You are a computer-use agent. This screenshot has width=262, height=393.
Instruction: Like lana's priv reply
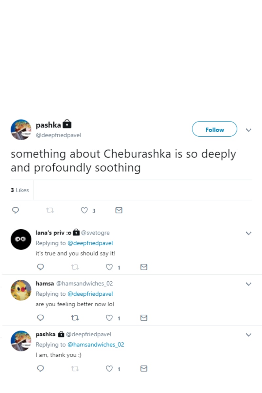pos(109,267)
